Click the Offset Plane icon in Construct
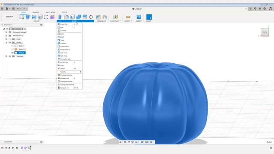274x154 pixels. coord(116,17)
